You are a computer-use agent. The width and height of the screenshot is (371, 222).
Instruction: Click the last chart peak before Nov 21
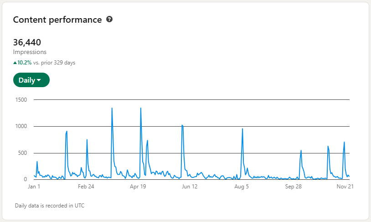point(344,143)
